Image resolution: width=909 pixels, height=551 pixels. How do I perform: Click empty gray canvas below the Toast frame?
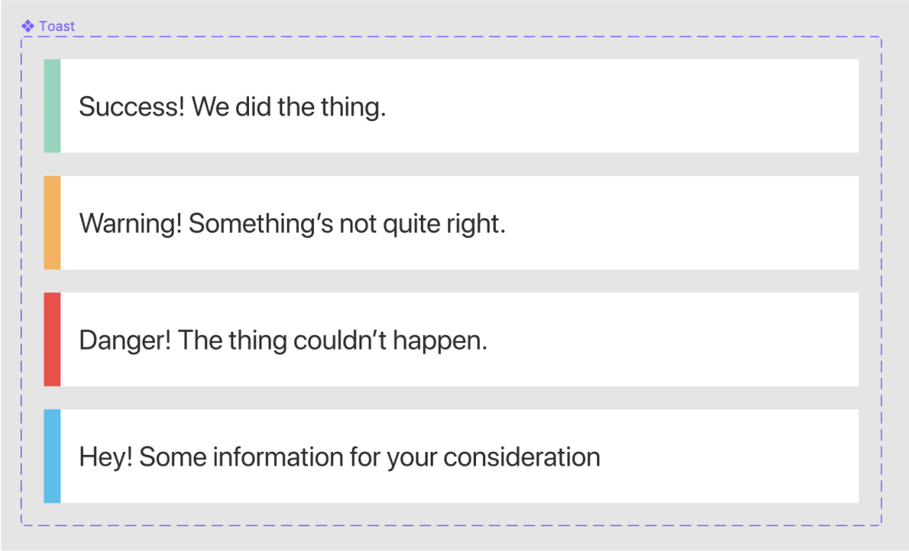click(454, 538)
